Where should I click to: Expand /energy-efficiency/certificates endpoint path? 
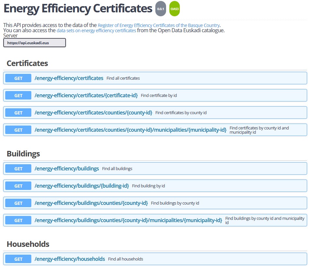click(x=69, y=78)
